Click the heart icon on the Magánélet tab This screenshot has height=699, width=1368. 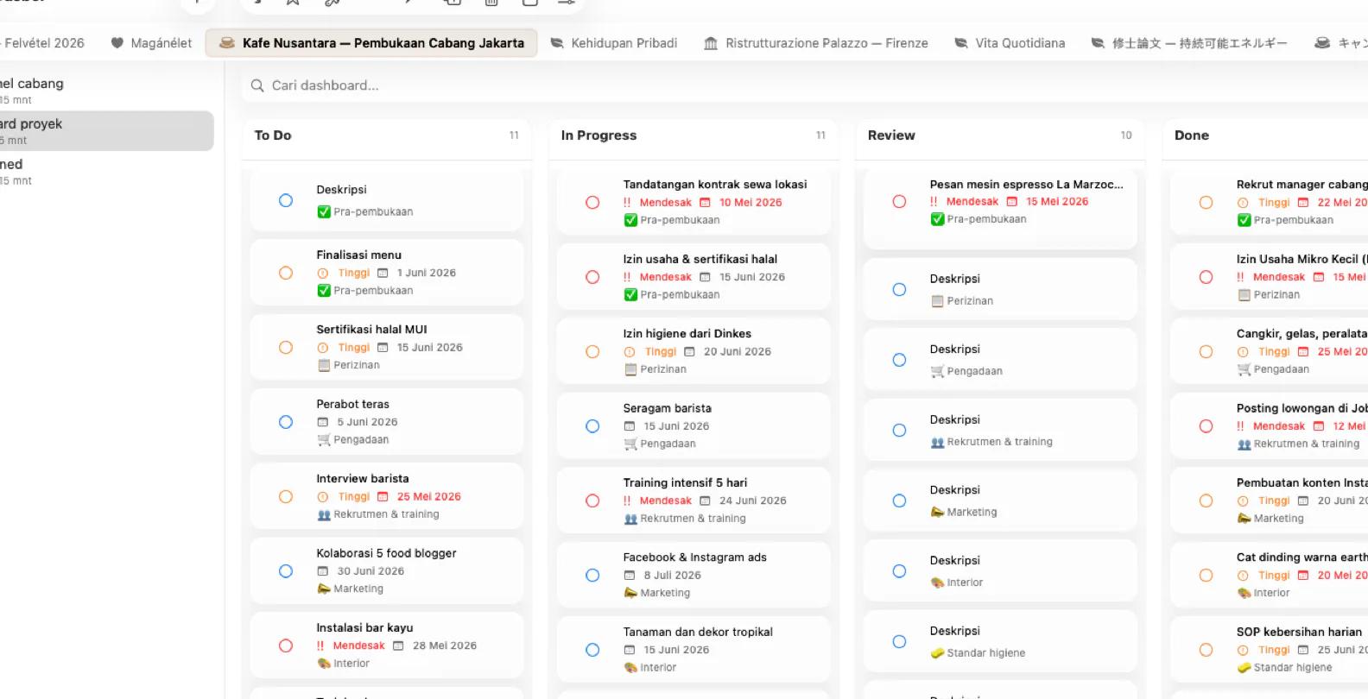pos(117,43)
